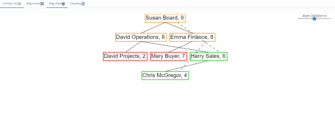This screenshot has width=335, height=122.
Task: Switch to the Alignment tab
Action: point(33,4)
